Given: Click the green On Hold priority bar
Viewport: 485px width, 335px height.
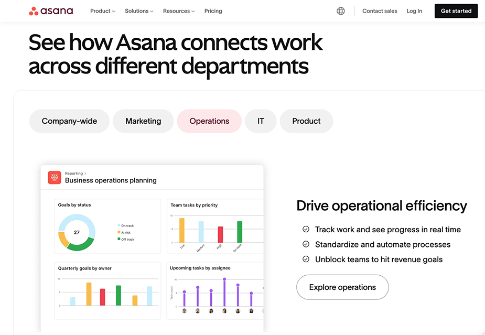Looking at the screenshot, I should pyautogui.click(x=240, y=232).
